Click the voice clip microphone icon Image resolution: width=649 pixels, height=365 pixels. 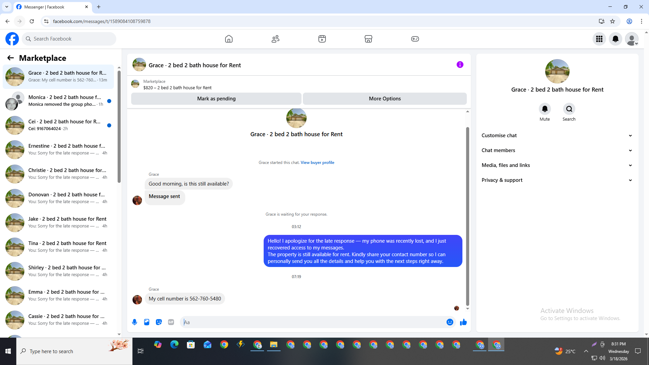135,322
